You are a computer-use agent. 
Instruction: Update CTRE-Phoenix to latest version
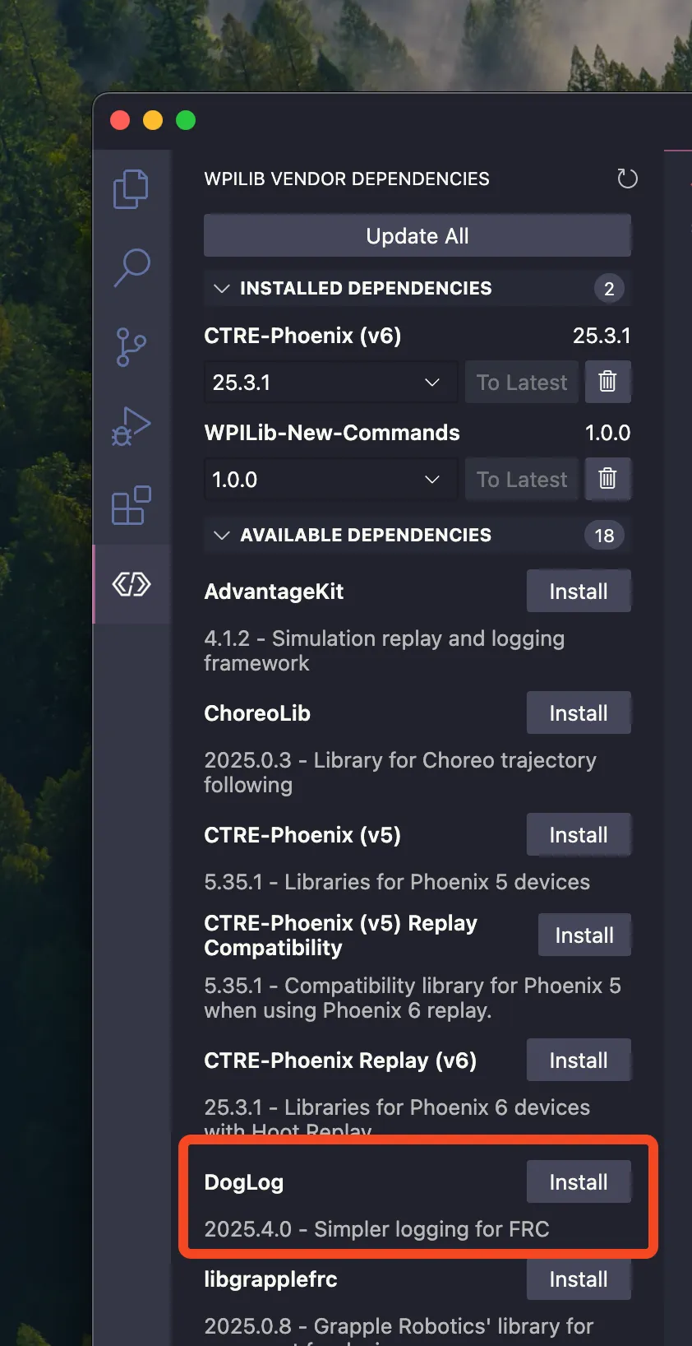click(x=522, y=382)
